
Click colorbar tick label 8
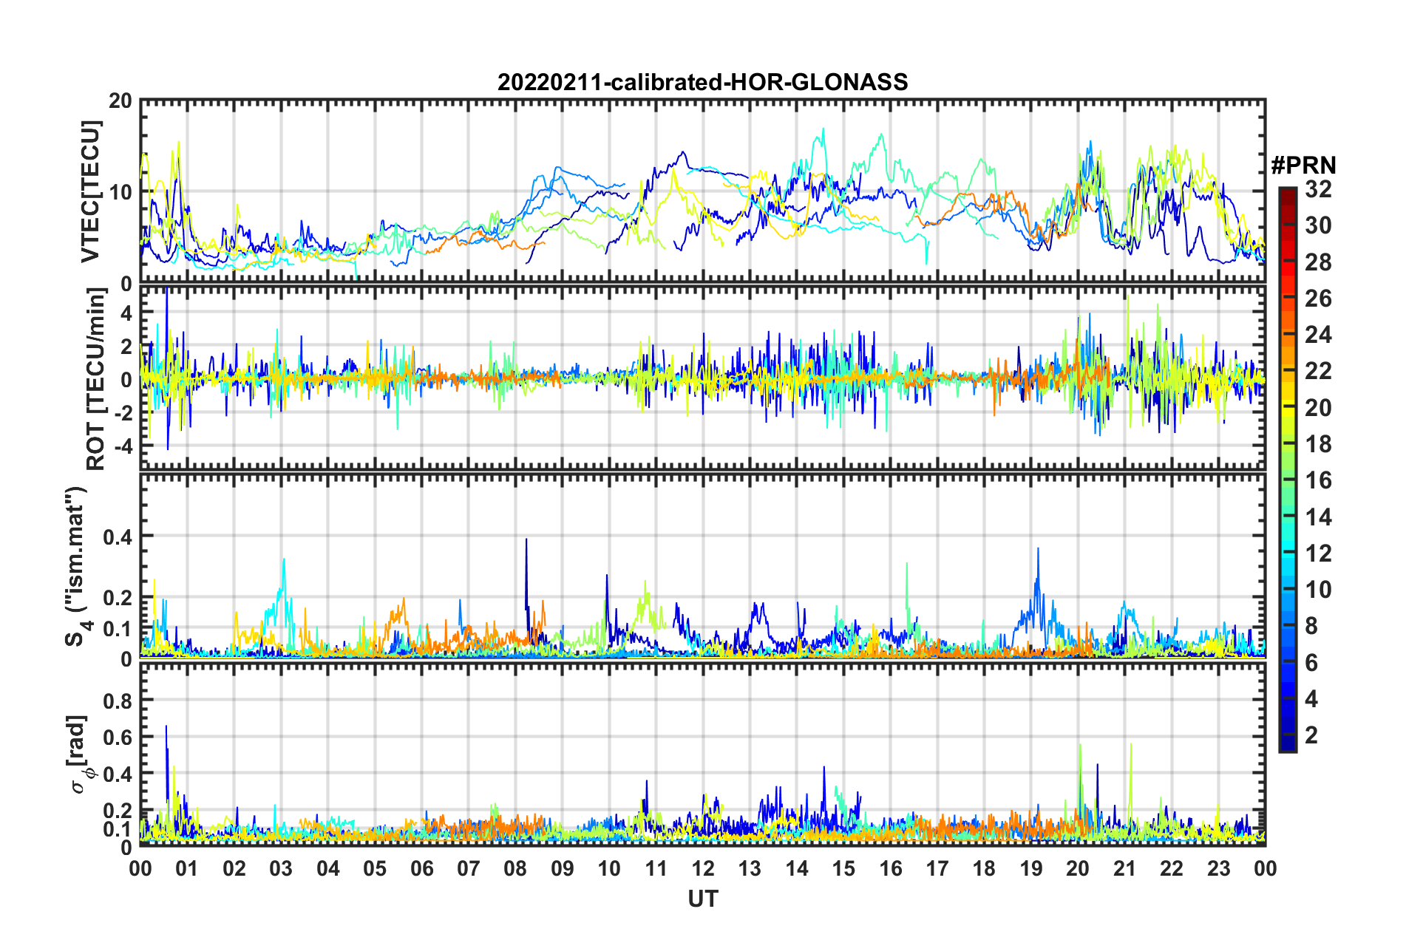click(x=1311, y=625)
